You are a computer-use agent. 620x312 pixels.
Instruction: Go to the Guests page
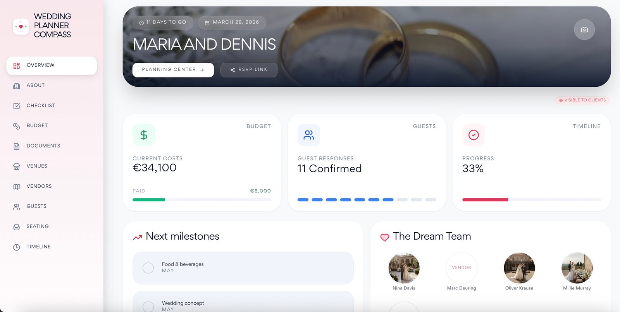pos(52,206)
